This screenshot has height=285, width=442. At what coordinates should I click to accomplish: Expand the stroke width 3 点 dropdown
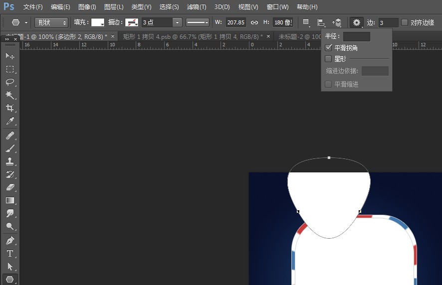(177, 22)
